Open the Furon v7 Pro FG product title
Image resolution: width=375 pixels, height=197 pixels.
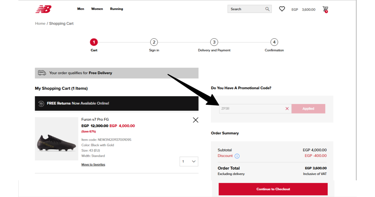[95, 119]
